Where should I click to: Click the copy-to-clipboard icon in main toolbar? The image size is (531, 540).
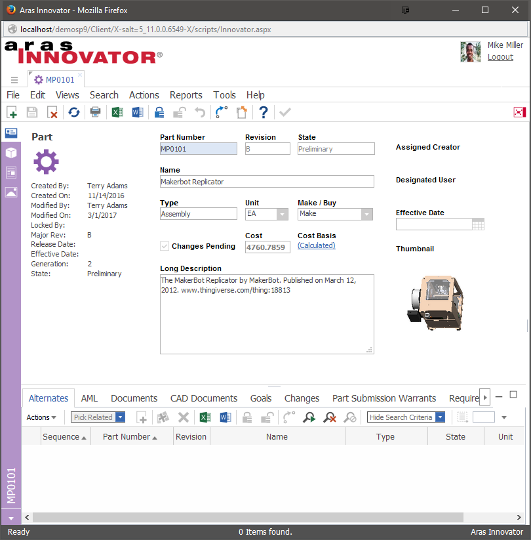tap(242, 112)
